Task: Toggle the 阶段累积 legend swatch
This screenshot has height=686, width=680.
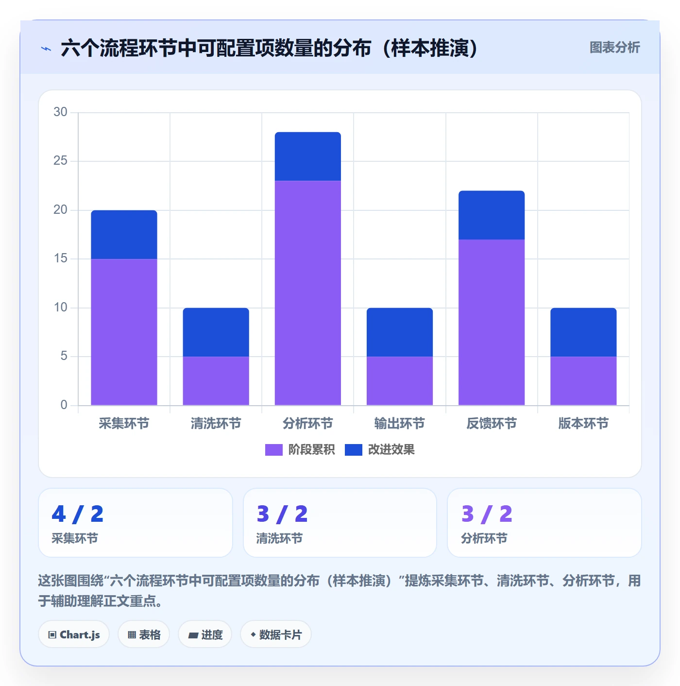Action: (273, 450)
